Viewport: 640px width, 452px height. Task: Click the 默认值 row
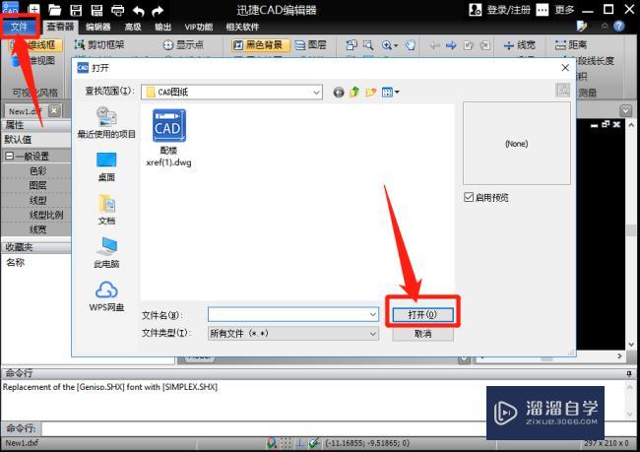35,139
